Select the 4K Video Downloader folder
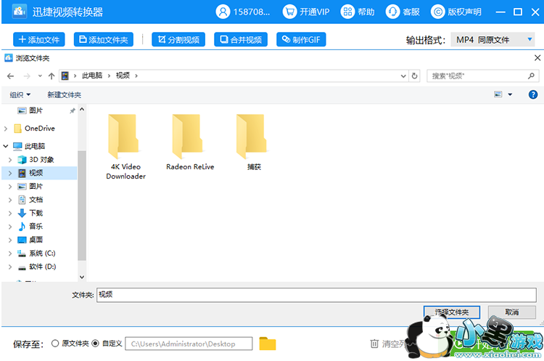This screenshot has width=544, height=361. pos(125,147)
